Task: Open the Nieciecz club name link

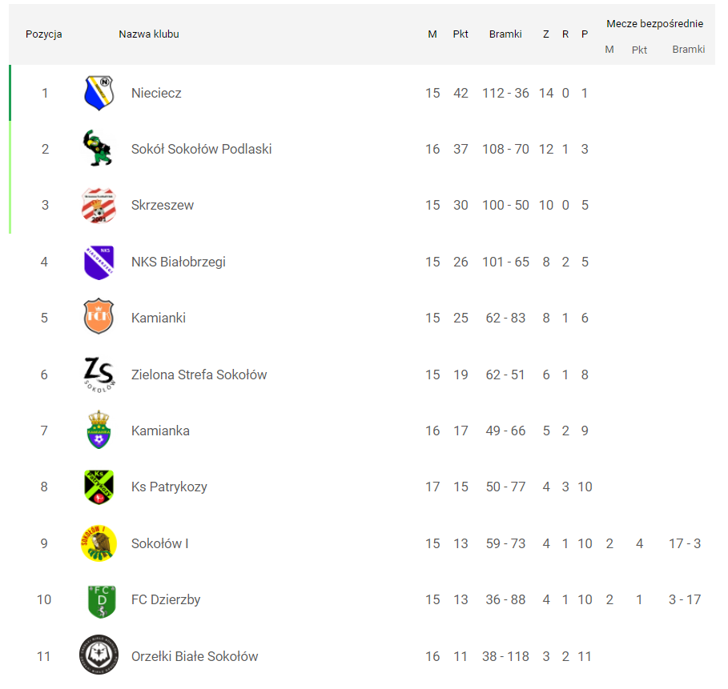Action: [156, 93]
